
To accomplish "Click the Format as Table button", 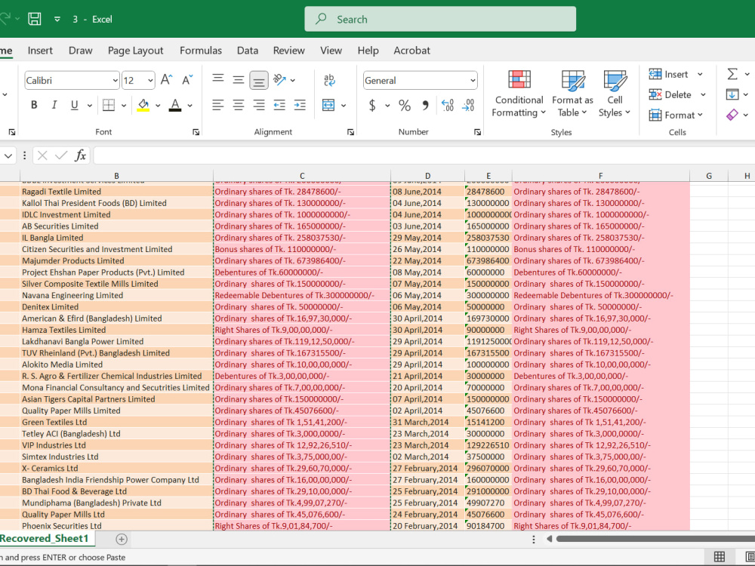I will [572, 94].
